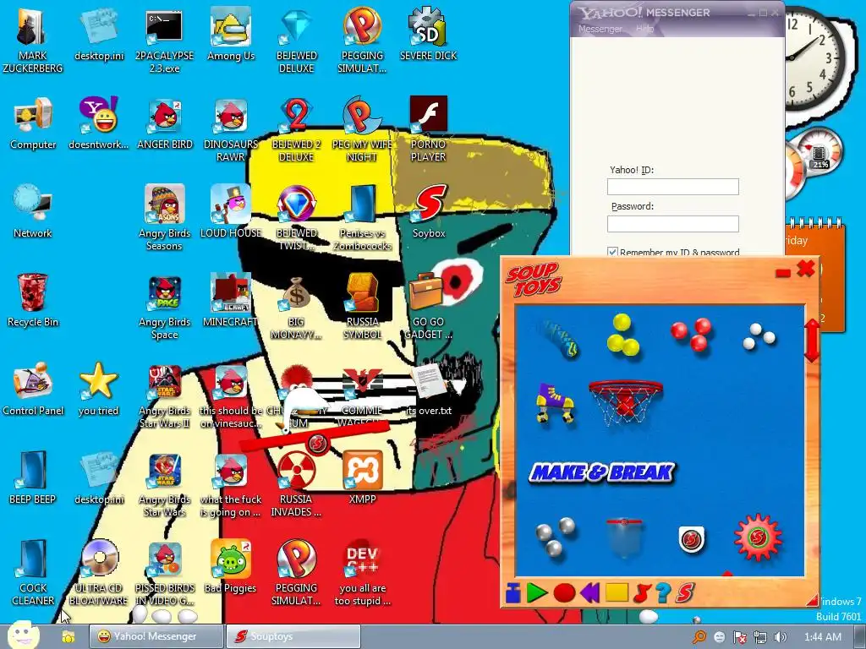Select the metal balls toy

(x=556, y=537)
